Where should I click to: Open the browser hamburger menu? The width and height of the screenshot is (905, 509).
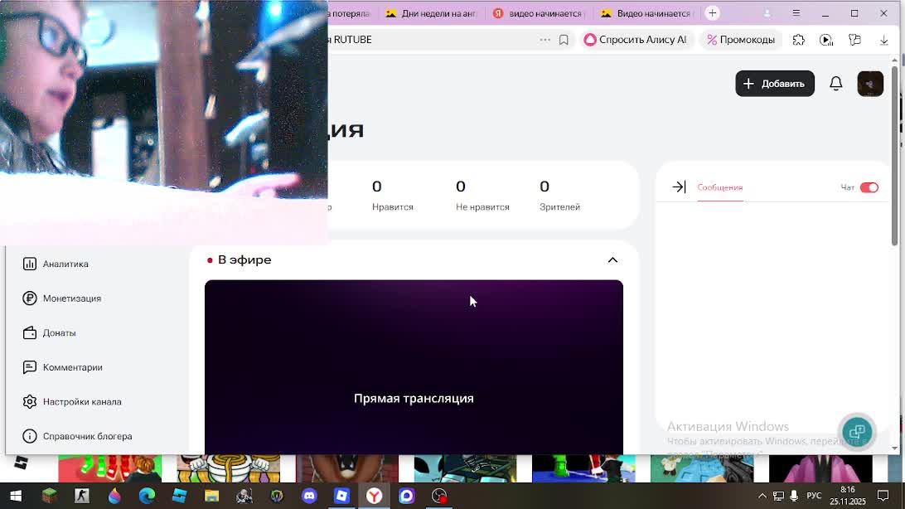pyautogui.click(x=796, y=13)
